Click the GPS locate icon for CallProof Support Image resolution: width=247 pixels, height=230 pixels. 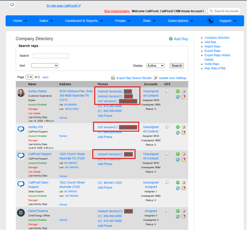pos(167,154)
